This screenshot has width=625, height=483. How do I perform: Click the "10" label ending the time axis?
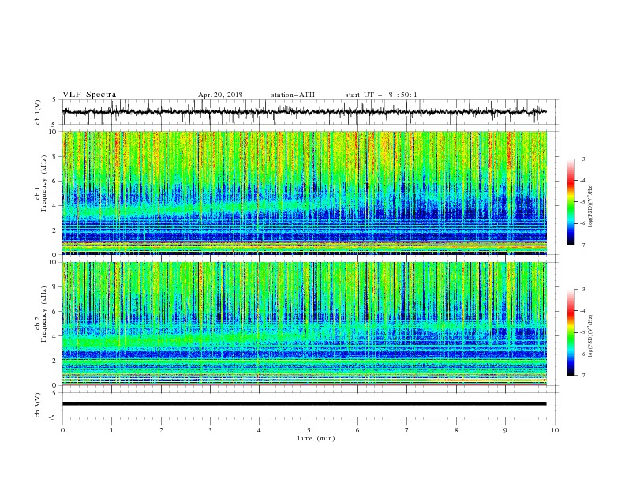point(555,430)
